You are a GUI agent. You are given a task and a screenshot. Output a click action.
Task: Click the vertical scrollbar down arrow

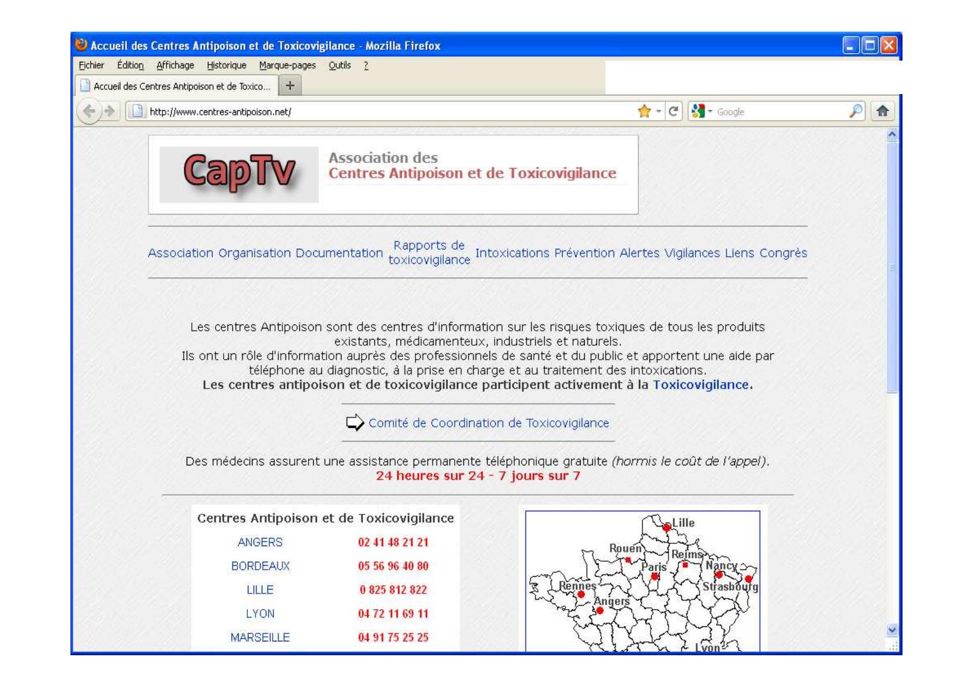[892, 630]
